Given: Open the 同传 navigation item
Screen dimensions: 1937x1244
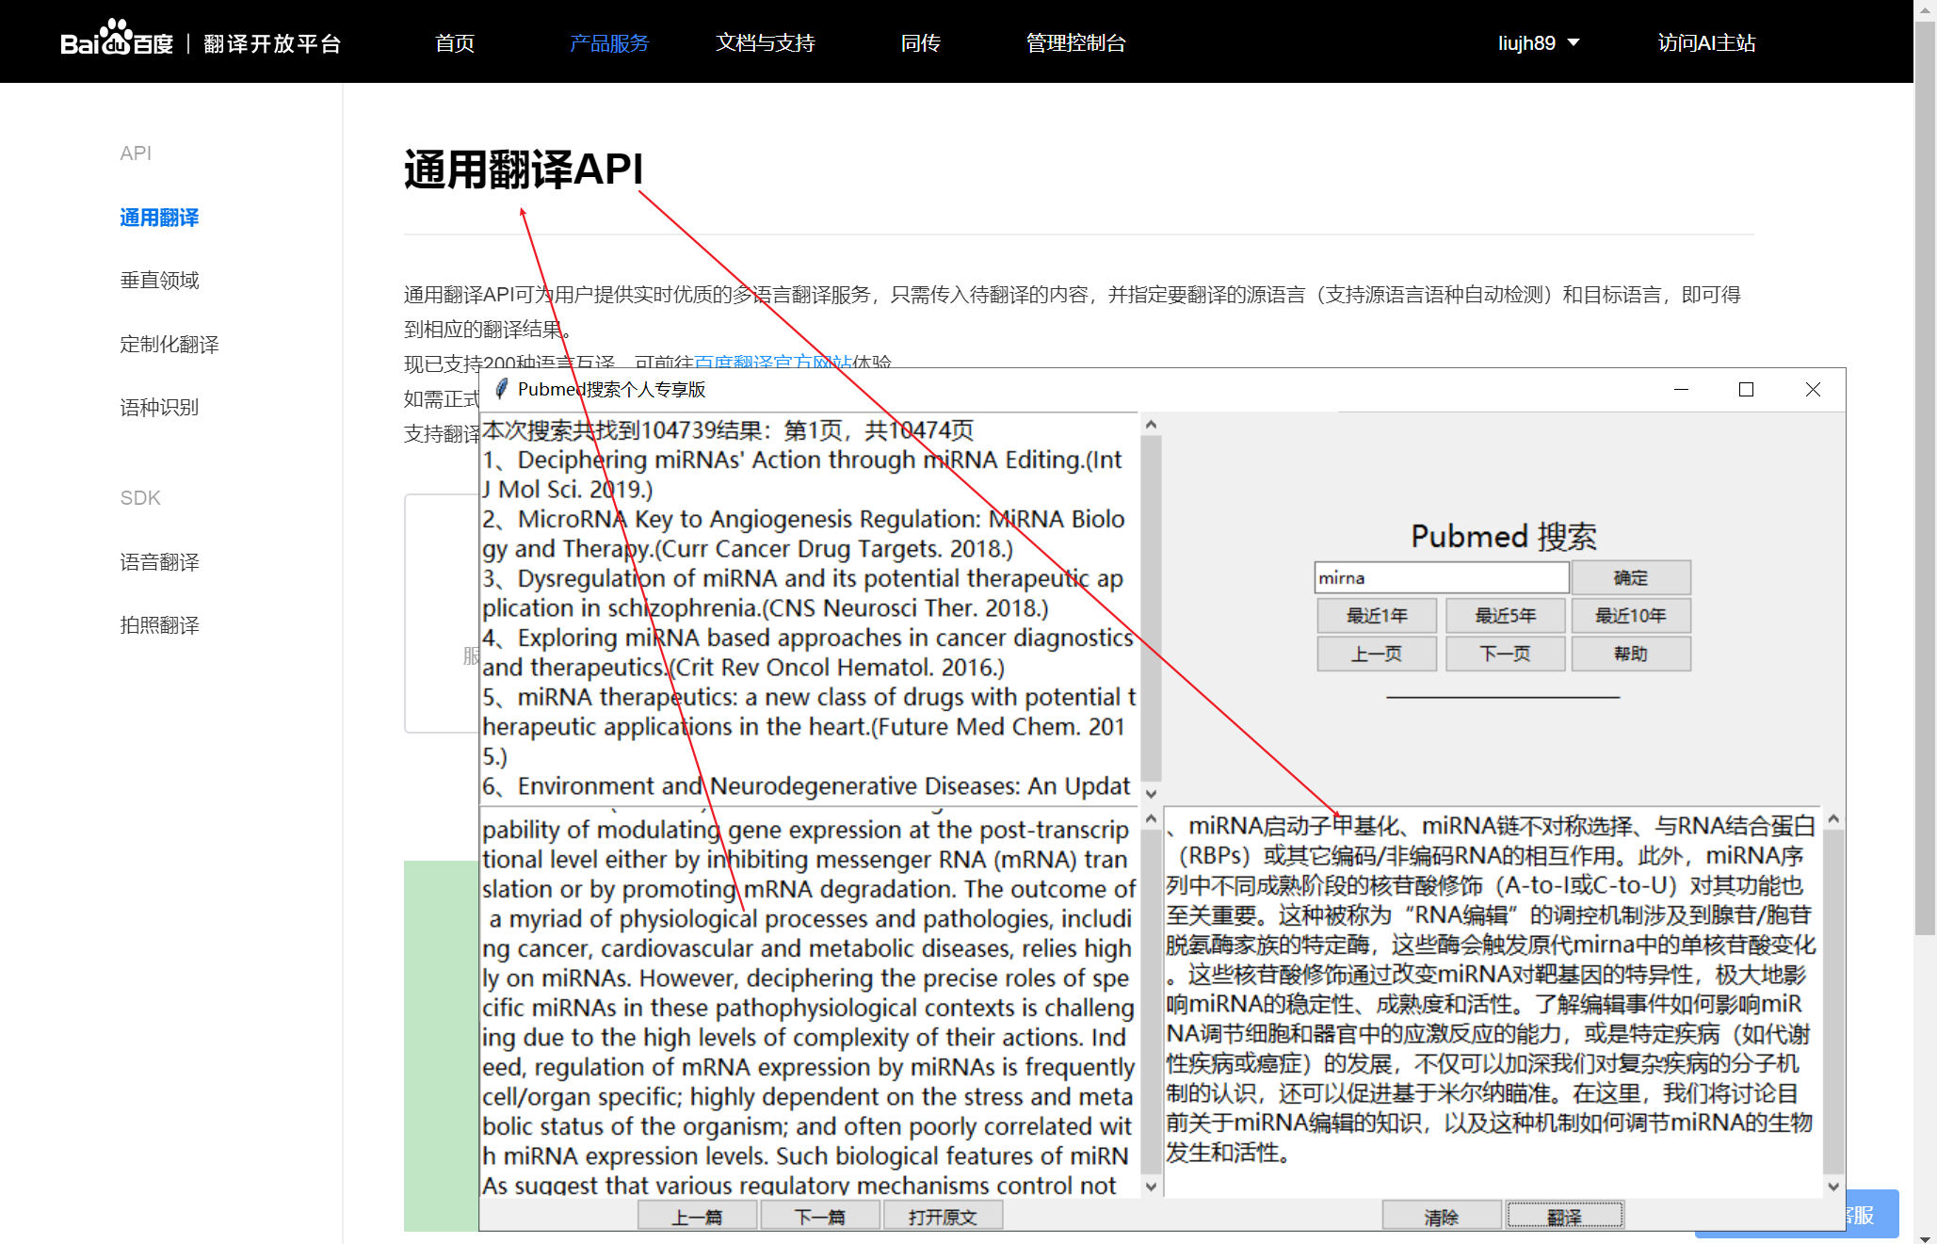Looking at the screenshot, I should point(919,42).
